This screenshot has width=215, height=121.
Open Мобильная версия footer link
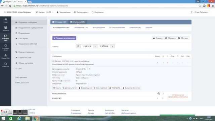click(128, 113)
